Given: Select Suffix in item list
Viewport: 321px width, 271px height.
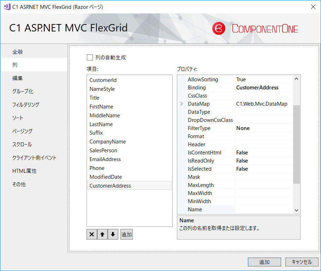Looking at the screenshot, I should [129, 133].
